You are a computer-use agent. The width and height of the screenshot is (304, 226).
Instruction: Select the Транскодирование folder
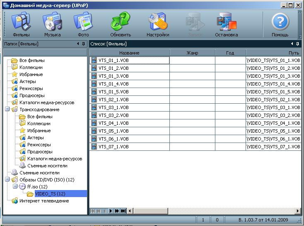39,109
